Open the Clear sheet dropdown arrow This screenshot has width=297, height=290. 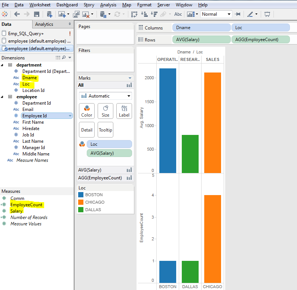point(92,14)
